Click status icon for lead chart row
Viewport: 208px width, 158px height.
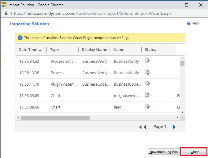[x=147, y=107]
